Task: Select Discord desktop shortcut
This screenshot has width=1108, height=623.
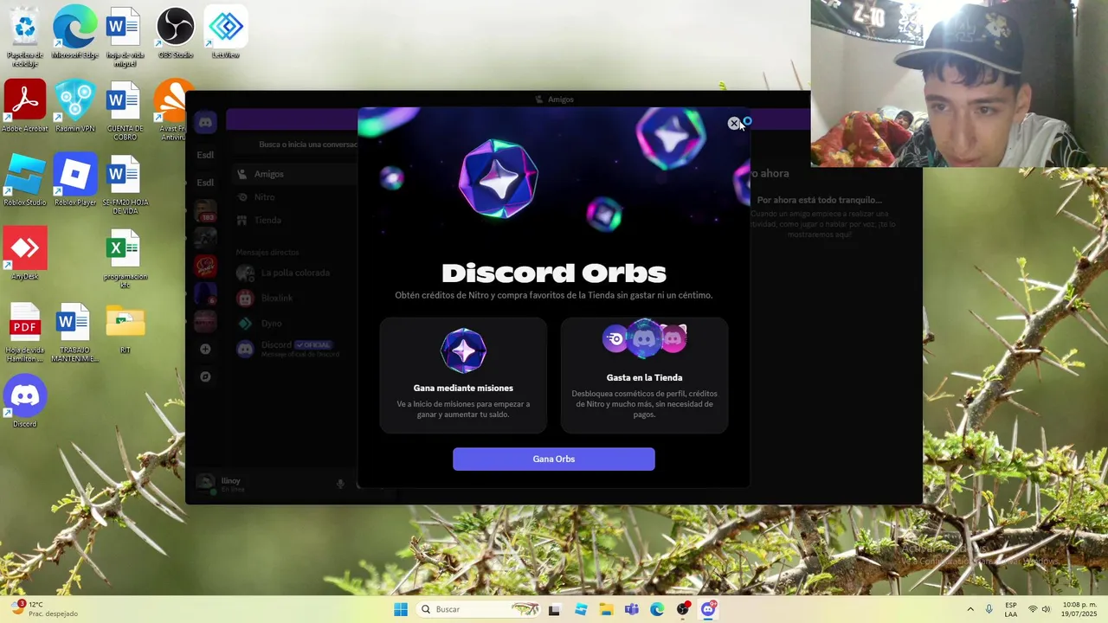Action: [25, 402]
